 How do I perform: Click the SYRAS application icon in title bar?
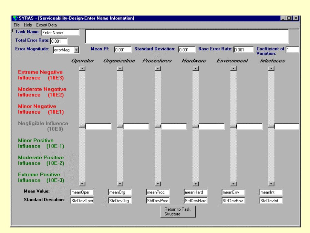pyautogui.click(x=15, y=18)
